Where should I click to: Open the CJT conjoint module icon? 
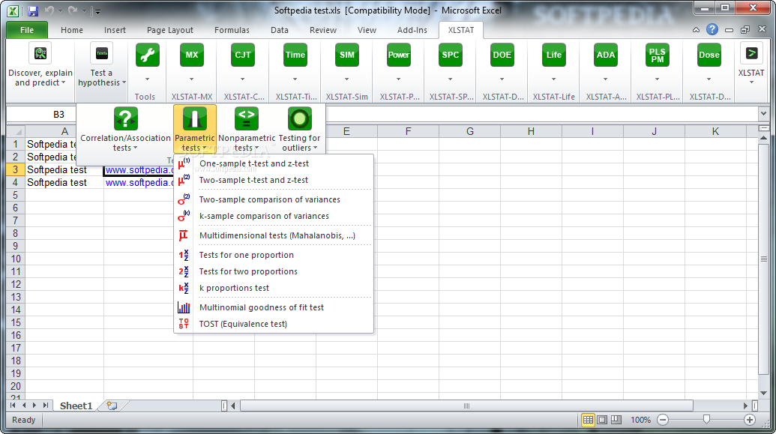click(242, 55)
